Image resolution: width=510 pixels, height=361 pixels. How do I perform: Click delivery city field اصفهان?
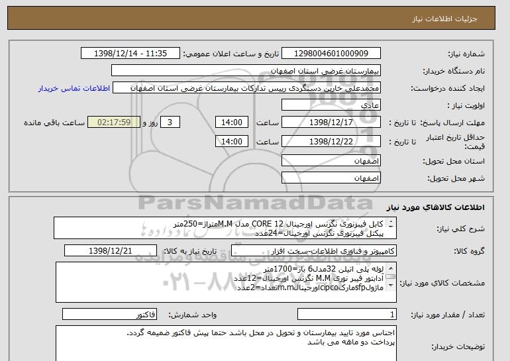click(331, 178)
